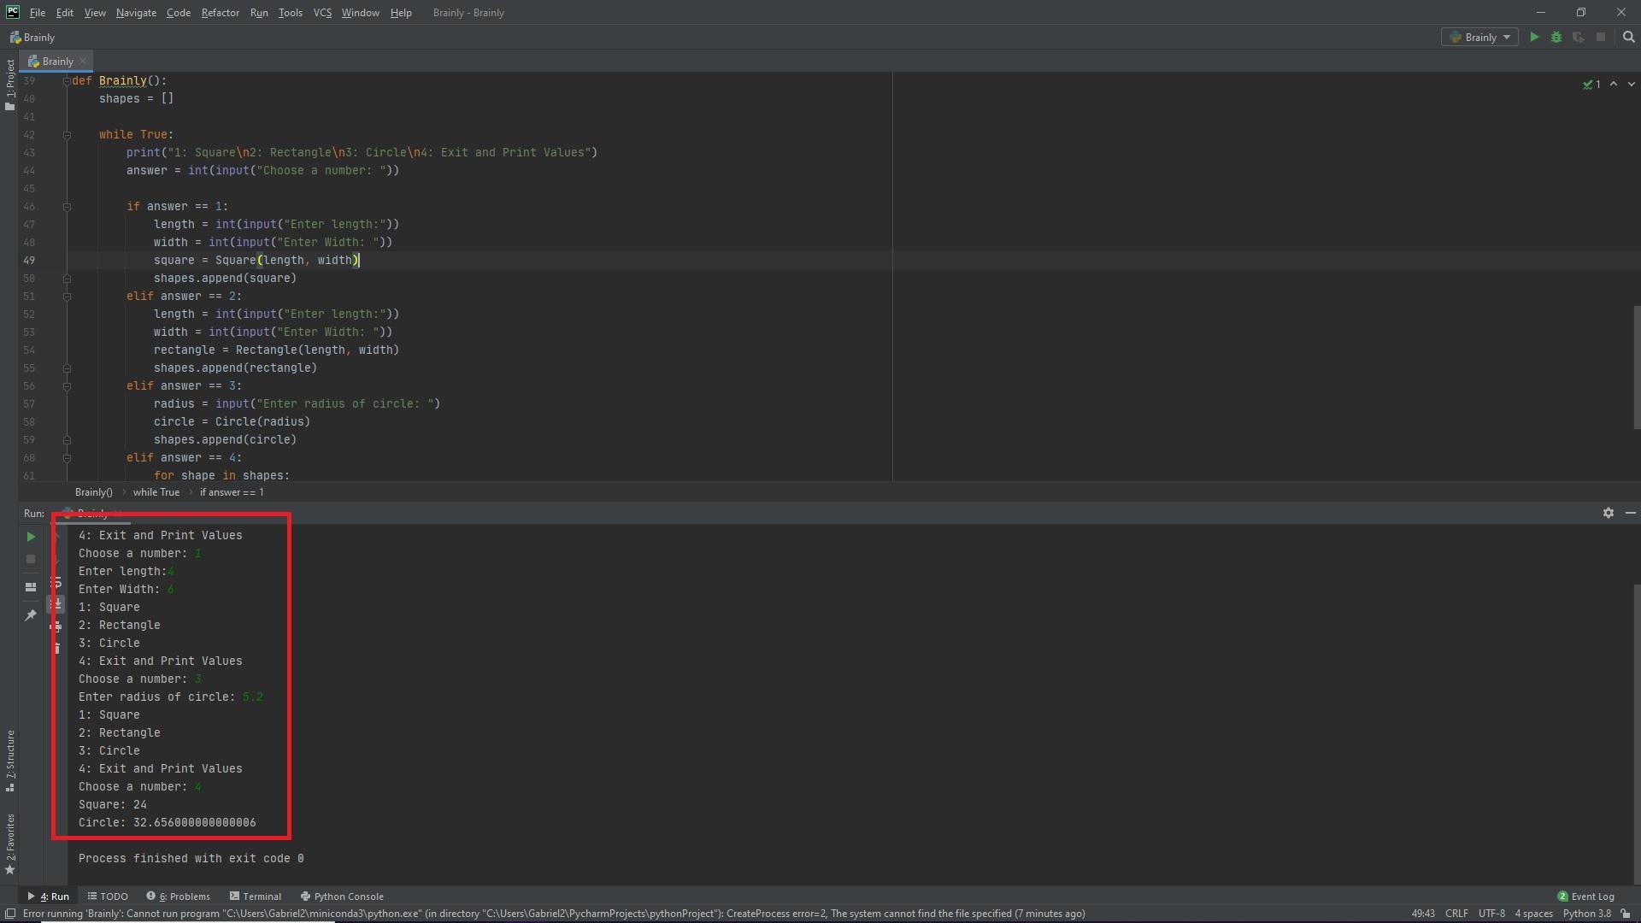Click the green Run button in top toolbar
The image size is (1641, 923).
1534,37
